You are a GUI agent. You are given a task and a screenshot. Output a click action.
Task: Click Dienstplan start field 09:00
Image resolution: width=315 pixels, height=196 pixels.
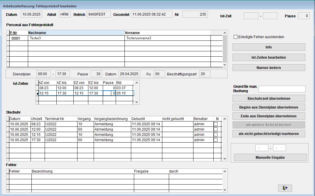point(43,74)
